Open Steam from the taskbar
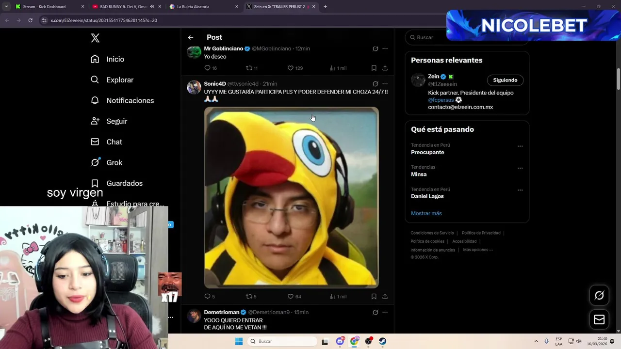 [x=383, y=341]
